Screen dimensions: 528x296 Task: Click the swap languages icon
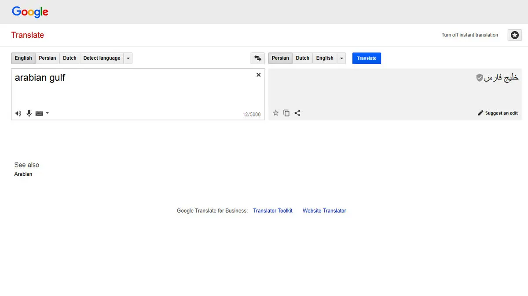pyautogui.click(x=258, y=58)
